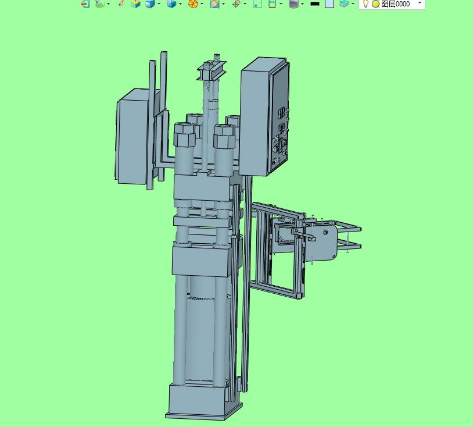This screenshot has width=473, height=427.
Task: Open the red crosshair icon's dropdown arrow
Action: [245, 4]
